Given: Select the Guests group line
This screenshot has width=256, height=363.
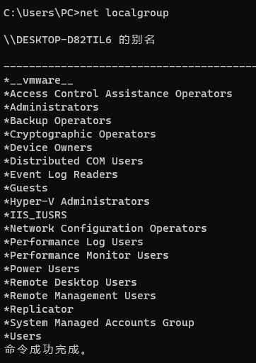Looking at the screenshot, I should tap(26, 188).
